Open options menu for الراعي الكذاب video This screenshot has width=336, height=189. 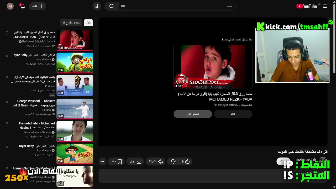tap(7, 55)
